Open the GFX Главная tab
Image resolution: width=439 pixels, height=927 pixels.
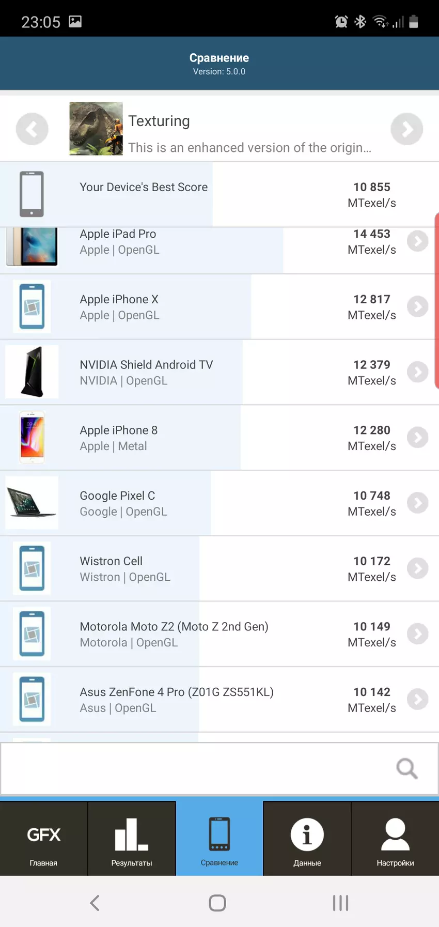pos(44,839)
